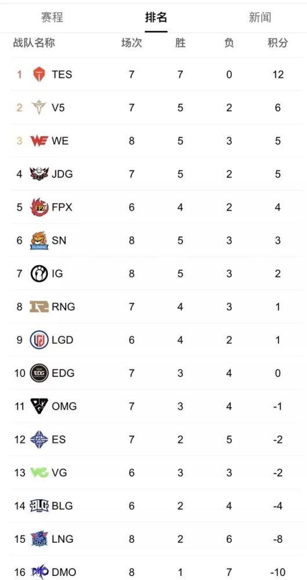Select the 排名 rankings tab
The image size is (307, 580).
point(156,17)
